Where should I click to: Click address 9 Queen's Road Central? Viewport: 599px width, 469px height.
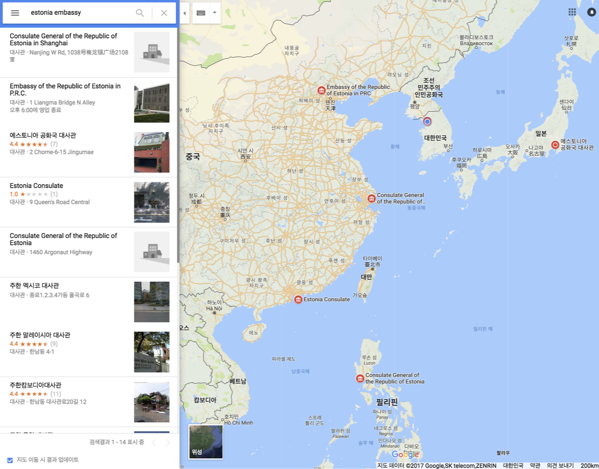click(59, 202)
